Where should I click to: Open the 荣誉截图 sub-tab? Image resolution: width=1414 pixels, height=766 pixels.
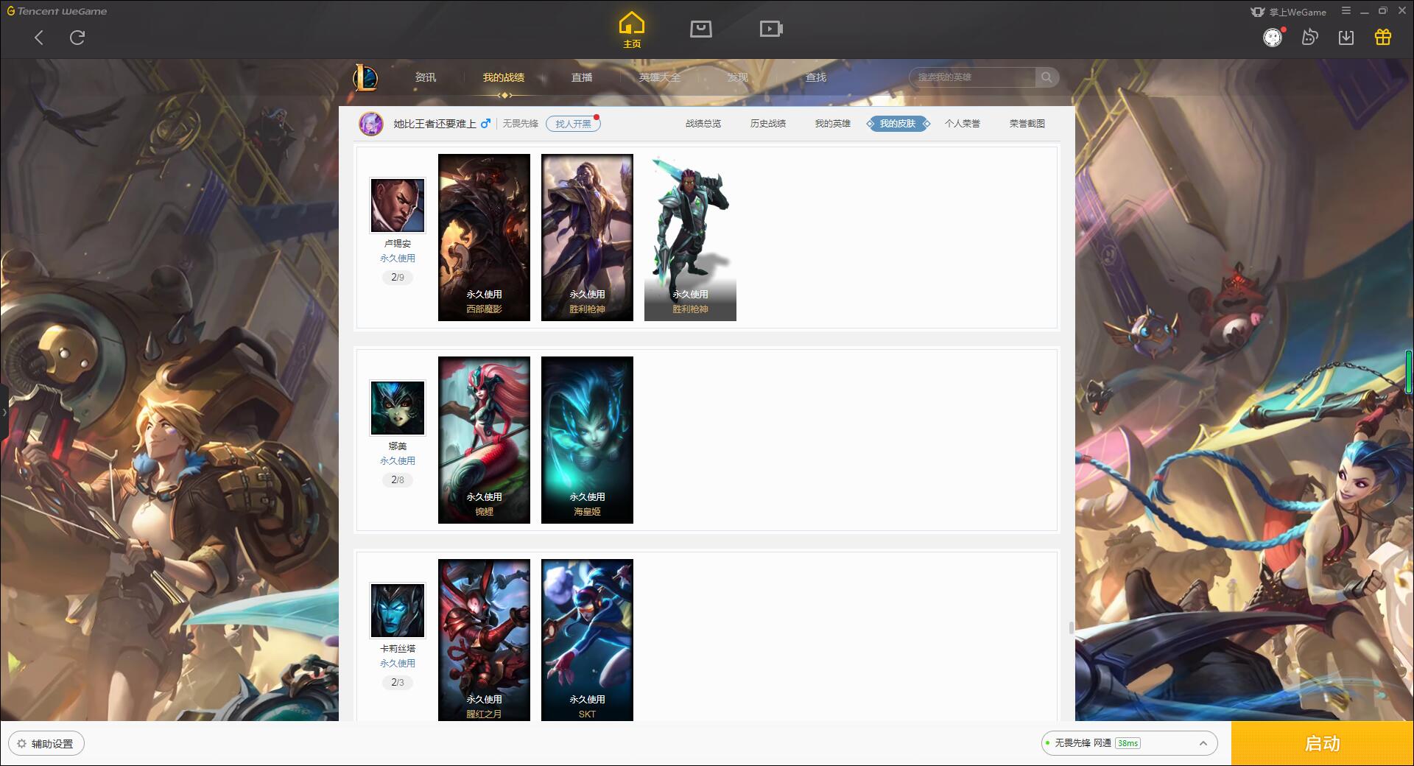(x=1027, y=124)
